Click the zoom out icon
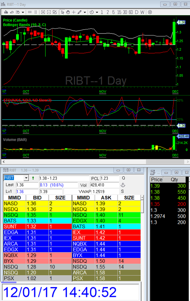The width and height of the screenshot is (190, 301). pyautogui.click(x=49, y=12)
